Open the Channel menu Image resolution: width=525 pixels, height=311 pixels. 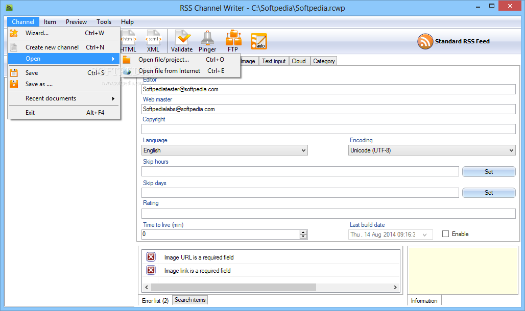click(x=23, y=22)
